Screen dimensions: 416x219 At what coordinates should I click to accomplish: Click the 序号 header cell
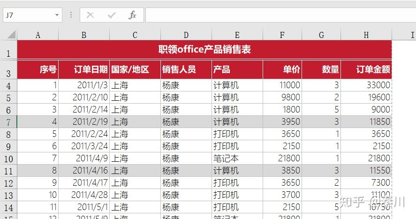point(38,69)
